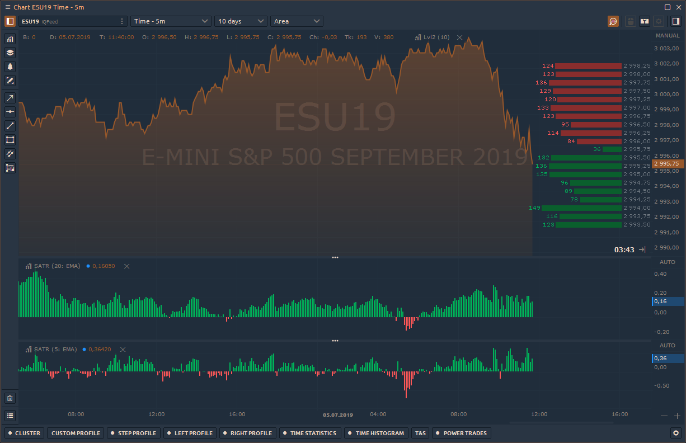686x443 pixels.
Task: Toggle the left toolbar panel button
Action: (x=10, y=21)
